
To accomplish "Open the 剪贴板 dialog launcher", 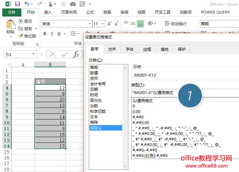I will click(x=37, y=44).
